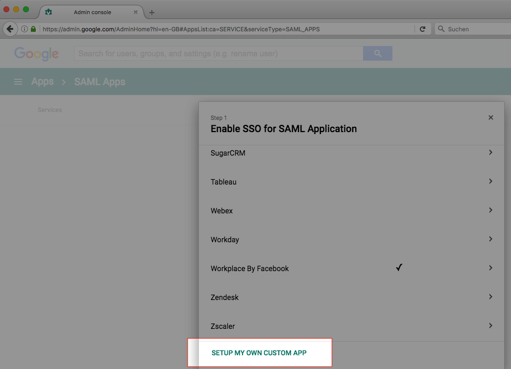Viewport: 511px width, 369px height.
Task: Click the macOS green fullscreen window button
Action: click(26, 9)
